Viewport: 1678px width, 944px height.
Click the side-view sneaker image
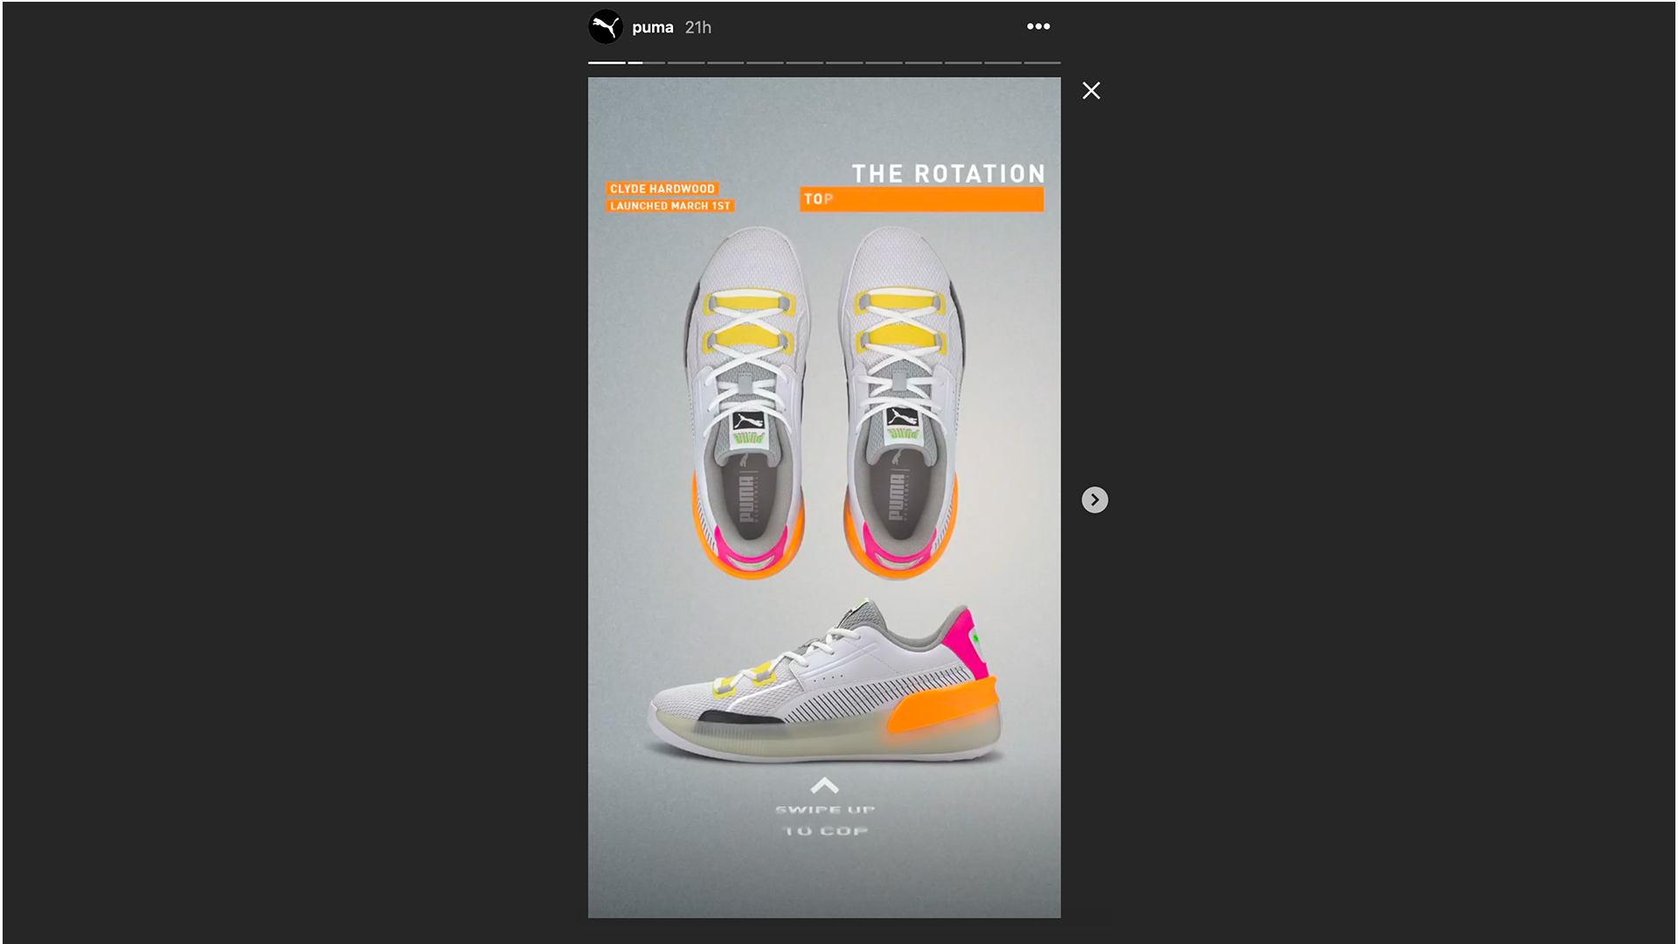click(x=823, y=681)
